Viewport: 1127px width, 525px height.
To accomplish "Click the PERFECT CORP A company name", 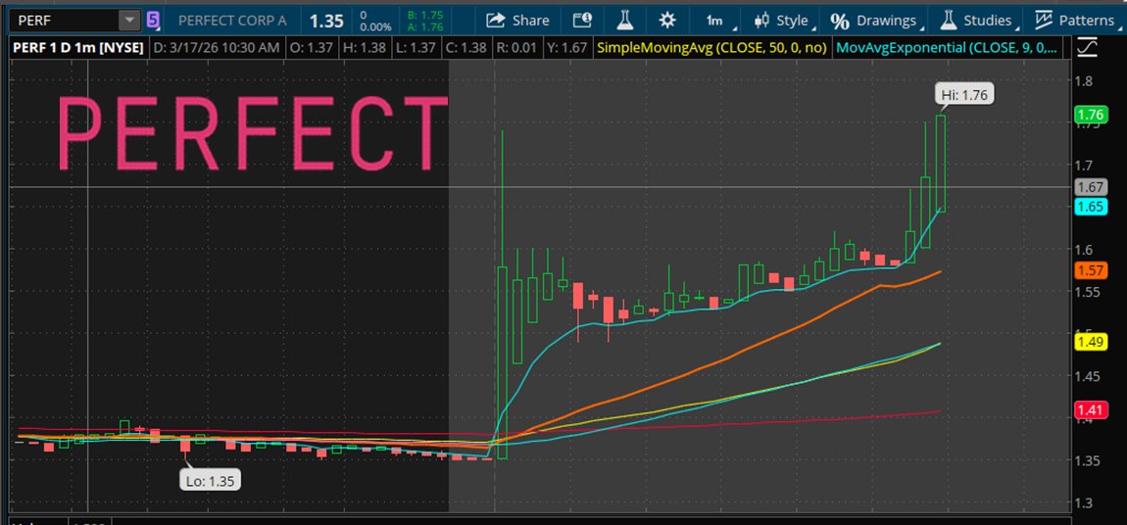I will (232, 21).
